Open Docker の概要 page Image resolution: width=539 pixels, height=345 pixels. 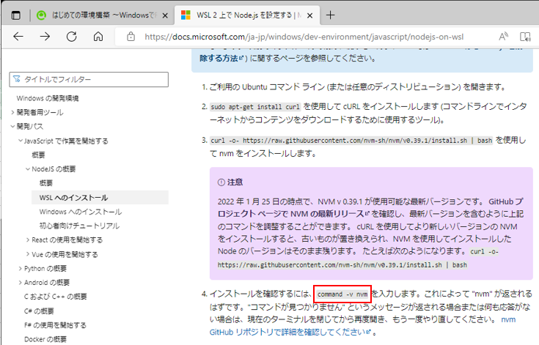45,339
